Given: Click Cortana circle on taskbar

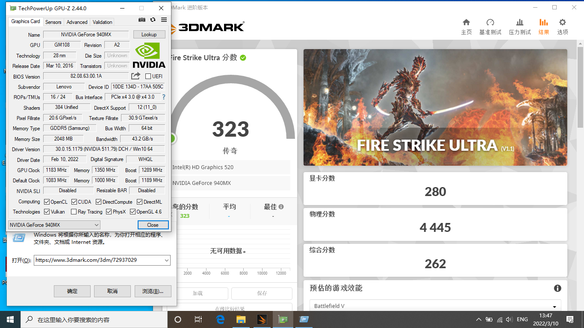Looking at the screenshot, I should tap(178, 319).
